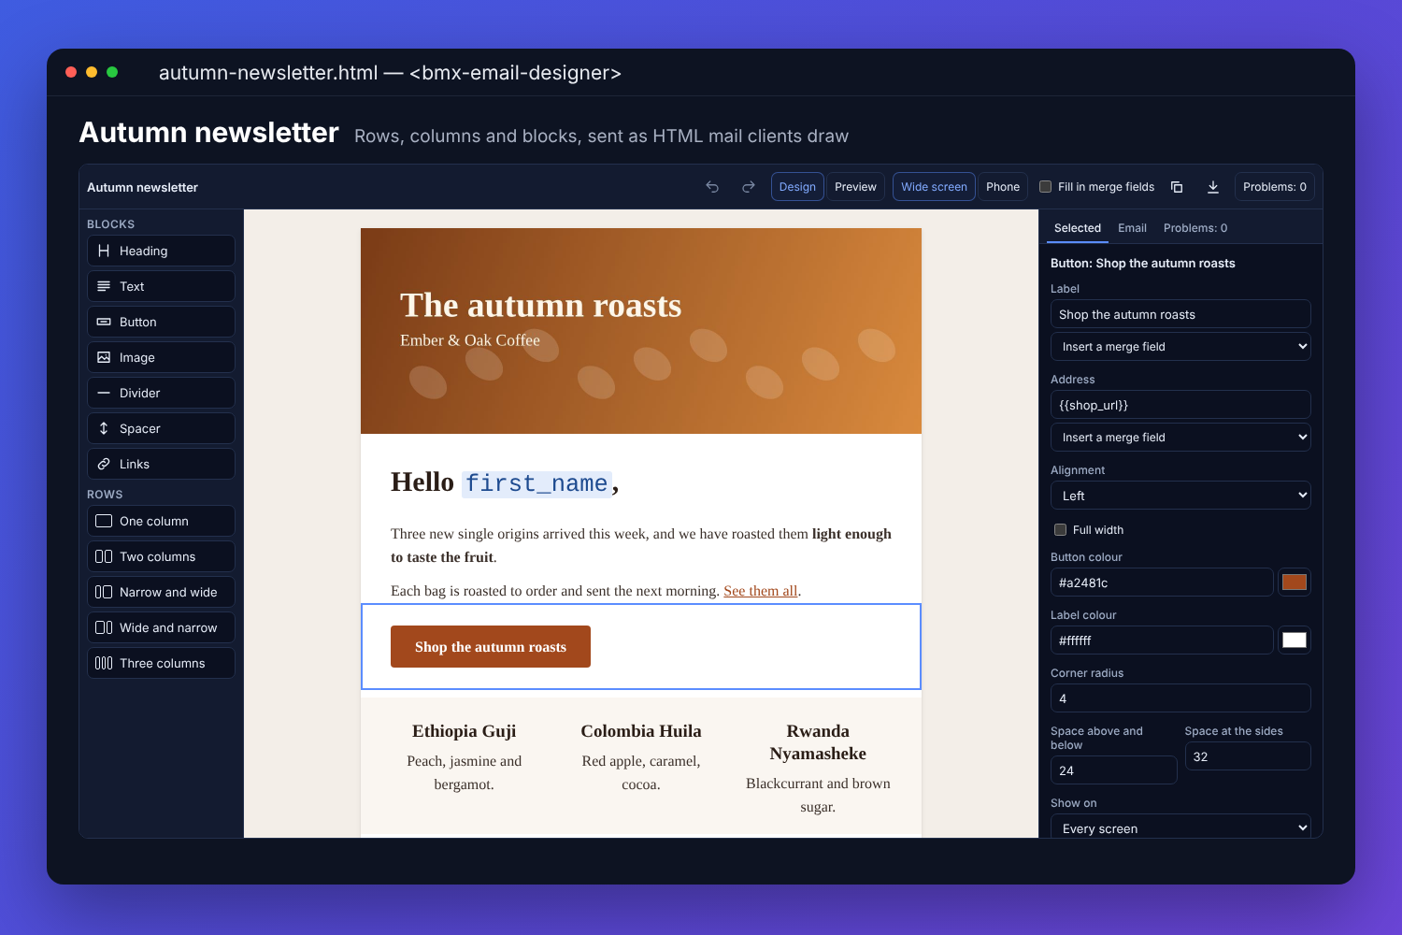Switch to Preview mode

[855, 187]
